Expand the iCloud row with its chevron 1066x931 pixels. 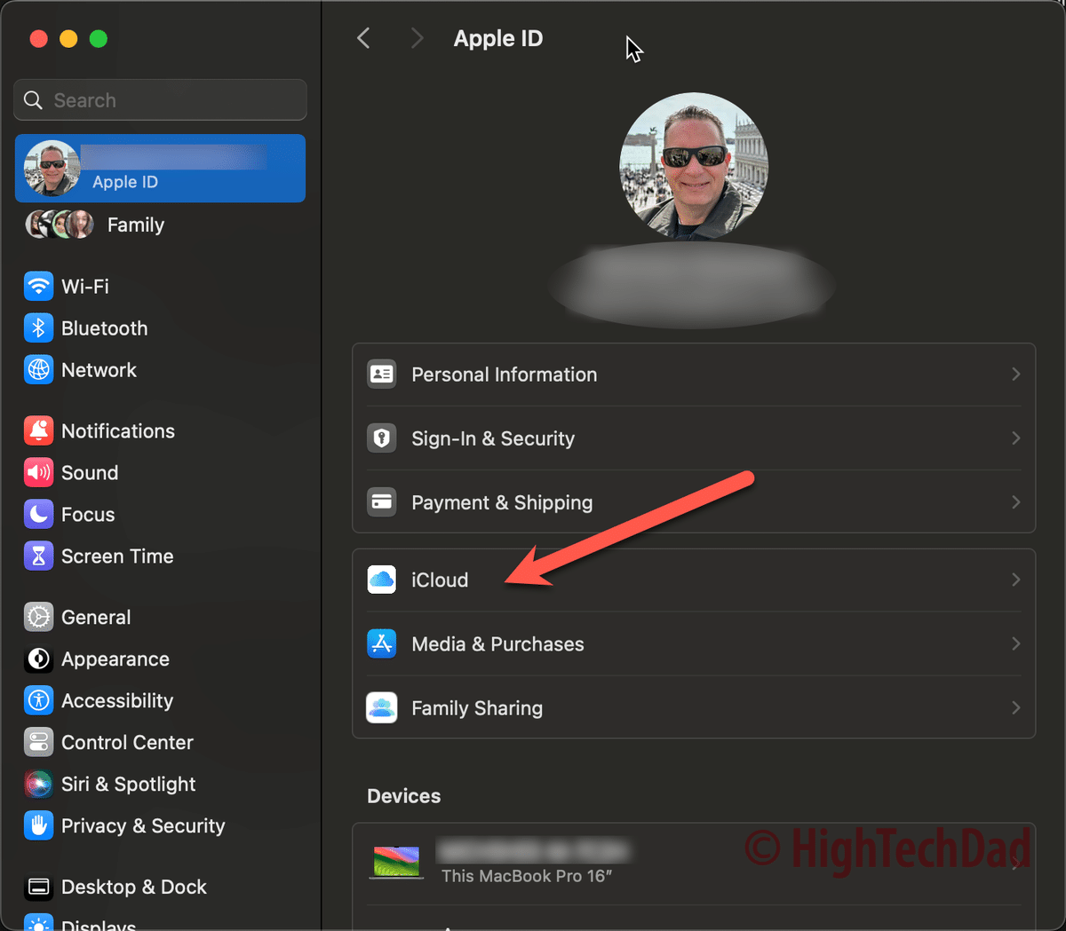coord(1015,580)
